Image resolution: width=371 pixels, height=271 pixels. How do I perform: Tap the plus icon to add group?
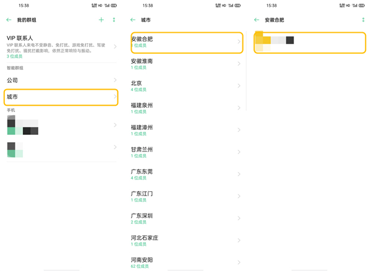point(101,20)
